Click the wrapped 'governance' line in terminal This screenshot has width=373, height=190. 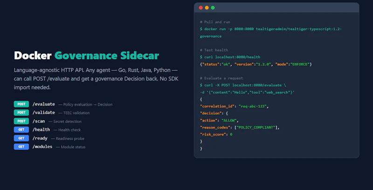click(x=211, y=36)
